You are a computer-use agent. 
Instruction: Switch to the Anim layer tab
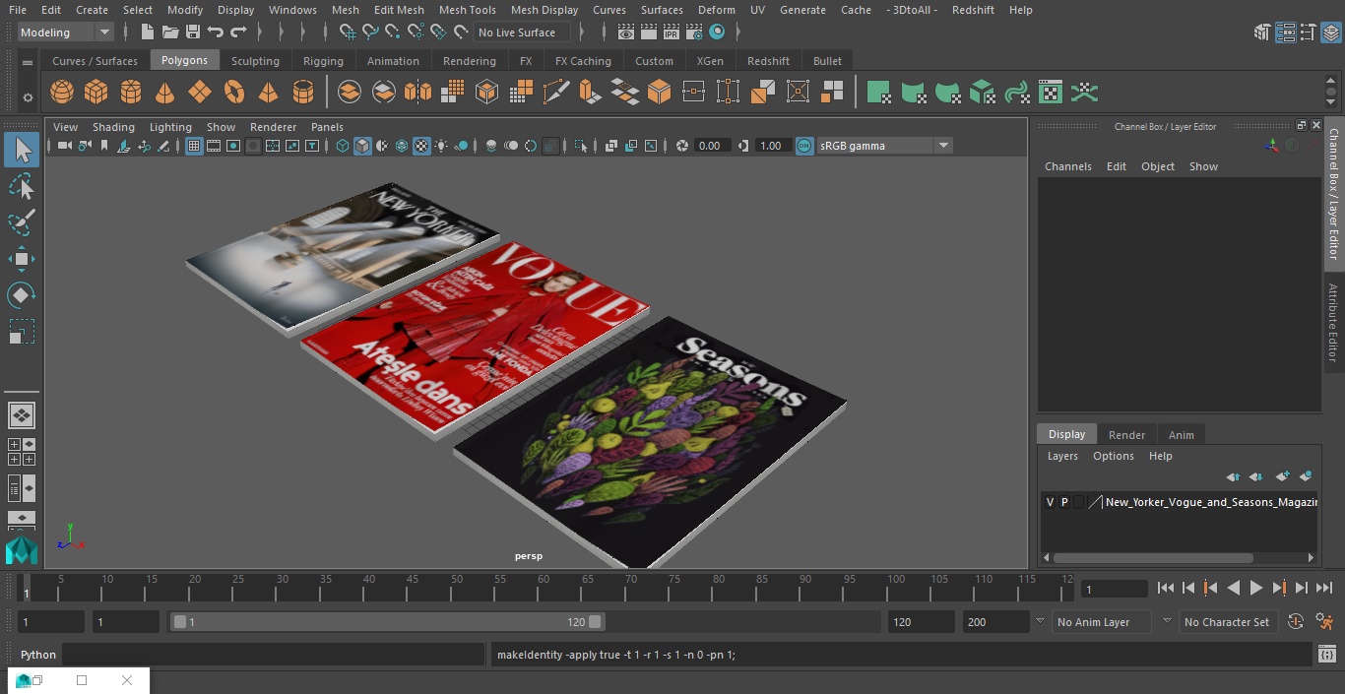pos(1181,435)
